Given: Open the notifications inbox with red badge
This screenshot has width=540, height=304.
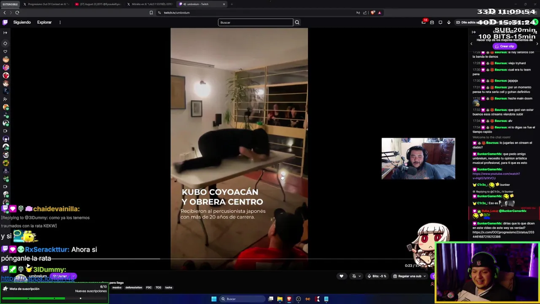Looking at the screenshot, I should tap(424, 22).
